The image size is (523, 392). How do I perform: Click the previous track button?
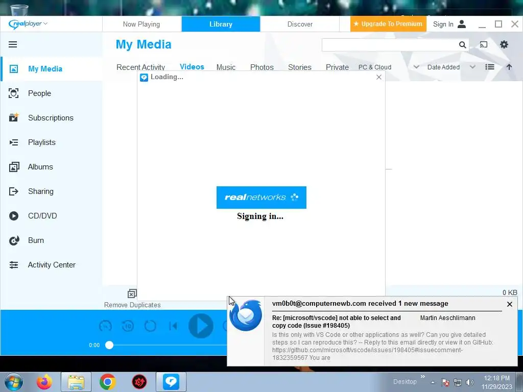click(x=173, y=326)
